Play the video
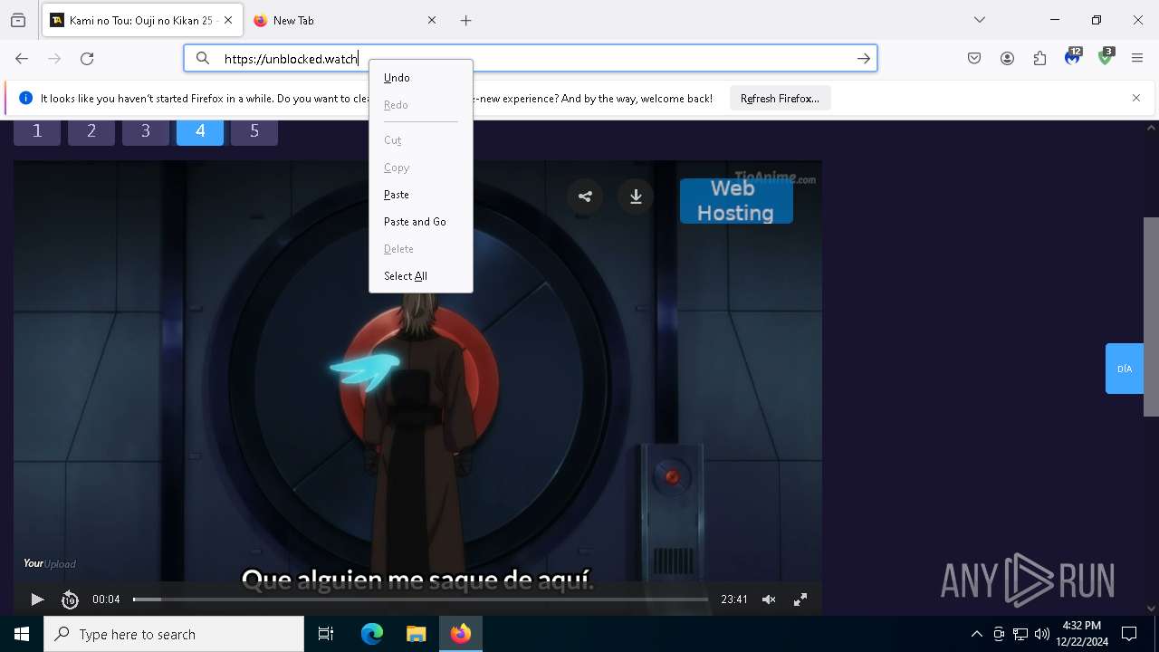The width and height of the screenshot is (1159, 652). point(37,599)
